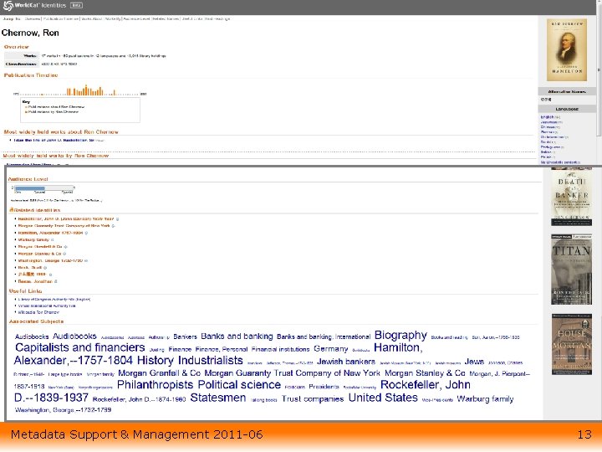Image resolution: width=602 pixels, height=452 pixels.
Task: Open The House of Morgan cover
Action: pyautogui.click(x=571, y=344)
